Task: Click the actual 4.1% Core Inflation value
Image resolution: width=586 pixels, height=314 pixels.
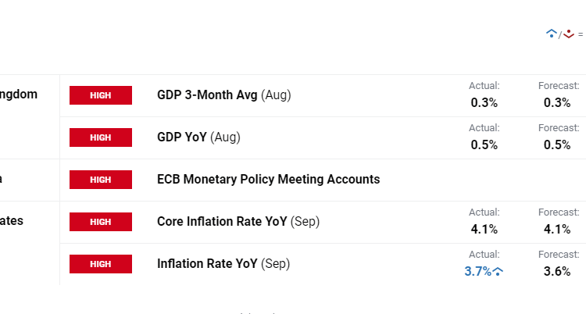Action: click(x=484, y=230)
